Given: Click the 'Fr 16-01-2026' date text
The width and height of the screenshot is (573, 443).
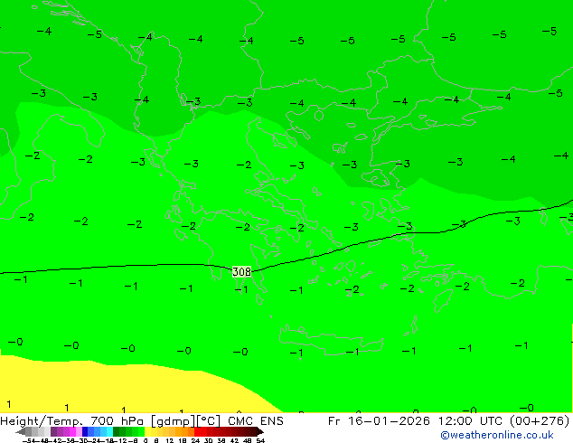Looking at the screenshot, I should [379, 421].
